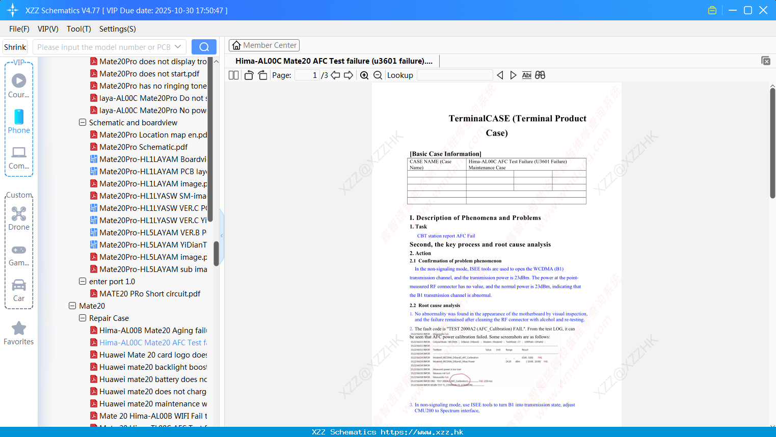This screenshot has height=437, width=776.
Task: Open Huawei mate20 battery does not file
Action: tap(148, 379)
